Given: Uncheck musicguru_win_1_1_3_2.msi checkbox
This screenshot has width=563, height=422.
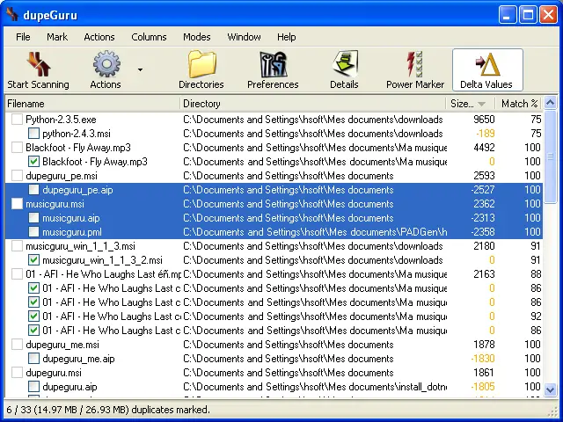Looking at the screenshot, I should pyautogui.click(x=33, y=260).
